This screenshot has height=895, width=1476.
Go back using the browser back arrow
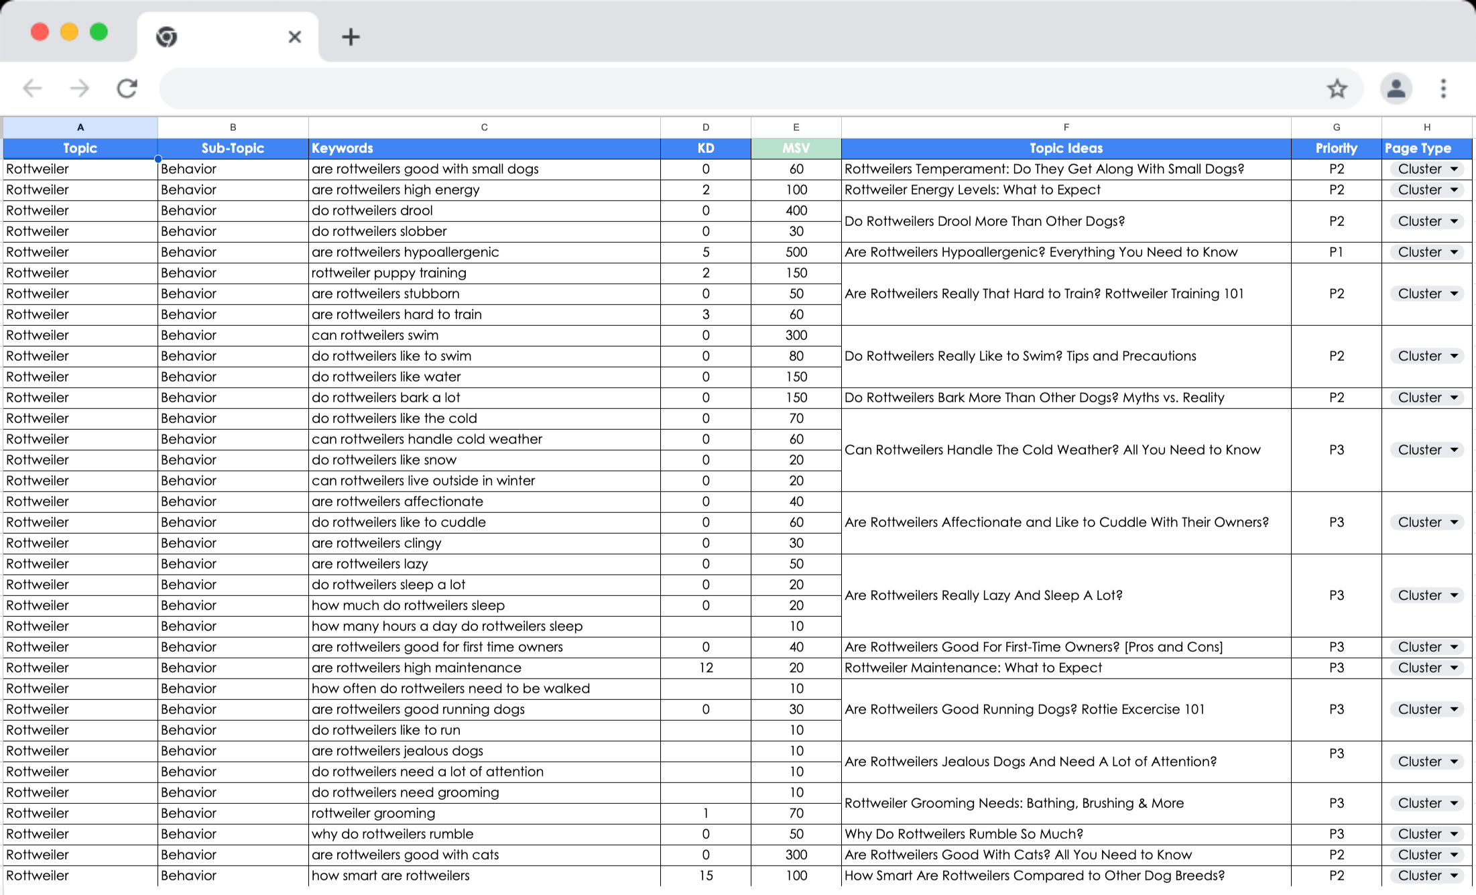pos(32,88)
